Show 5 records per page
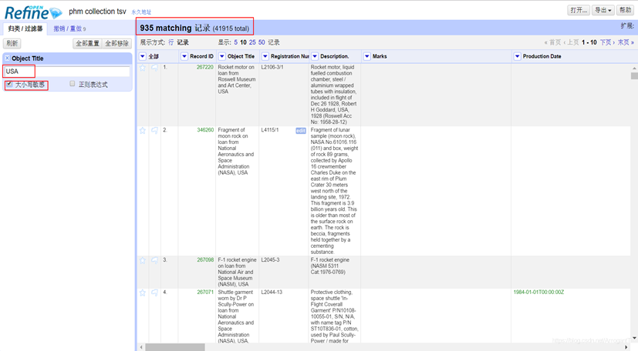Screen dimensions: 638x351 [x=235, y=42]
